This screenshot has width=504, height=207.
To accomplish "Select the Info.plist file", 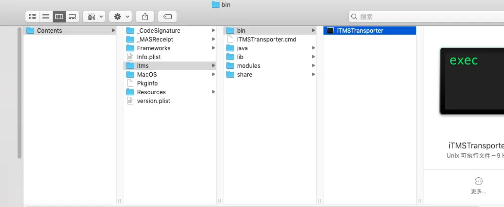I will [170, 57].
